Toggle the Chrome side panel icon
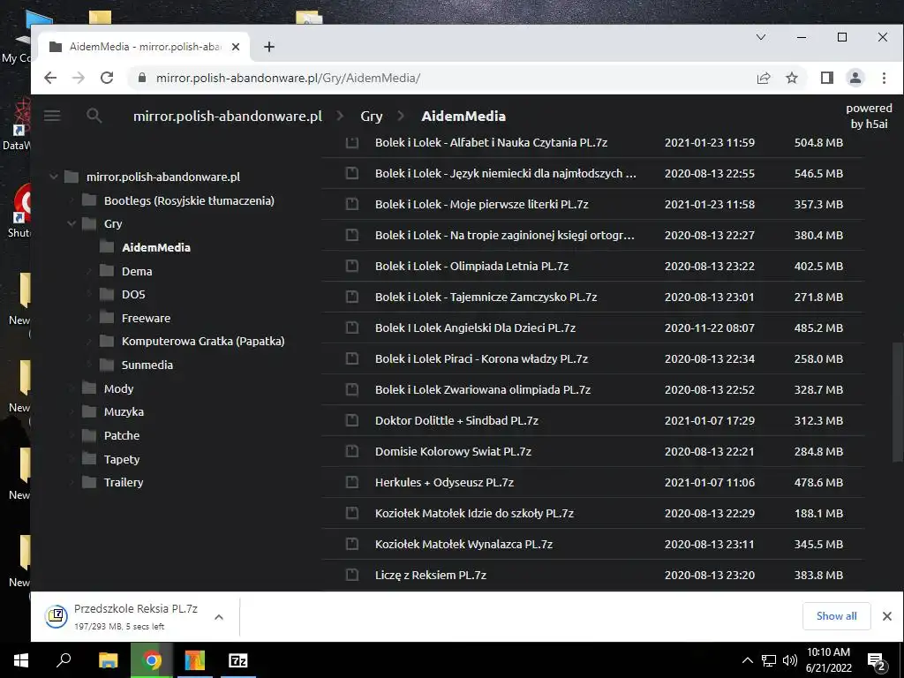Image resolution: width=904 pixels, height=678 pixels. 826,78
